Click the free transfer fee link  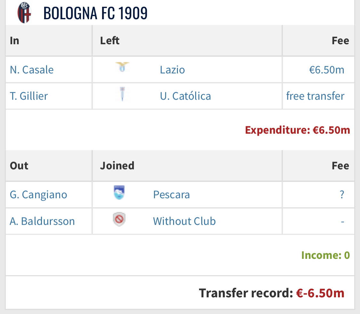click(315, 96)
